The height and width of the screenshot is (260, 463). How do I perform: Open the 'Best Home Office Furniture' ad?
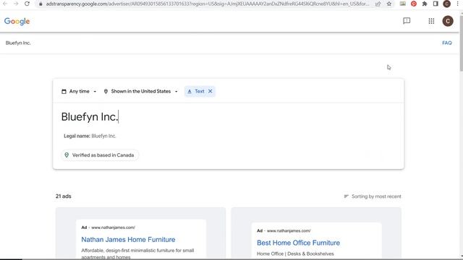pyautogui.click(x=298, y=243)
